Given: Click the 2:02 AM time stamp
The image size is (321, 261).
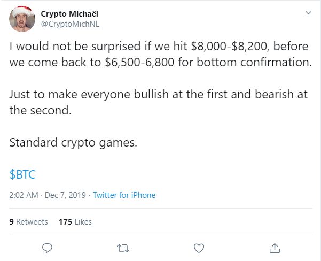Looking at the screenshot, I should (x=24, y=195).
